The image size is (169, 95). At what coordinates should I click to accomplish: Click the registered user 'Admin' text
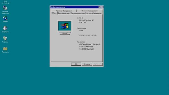[x=81, y=31]
